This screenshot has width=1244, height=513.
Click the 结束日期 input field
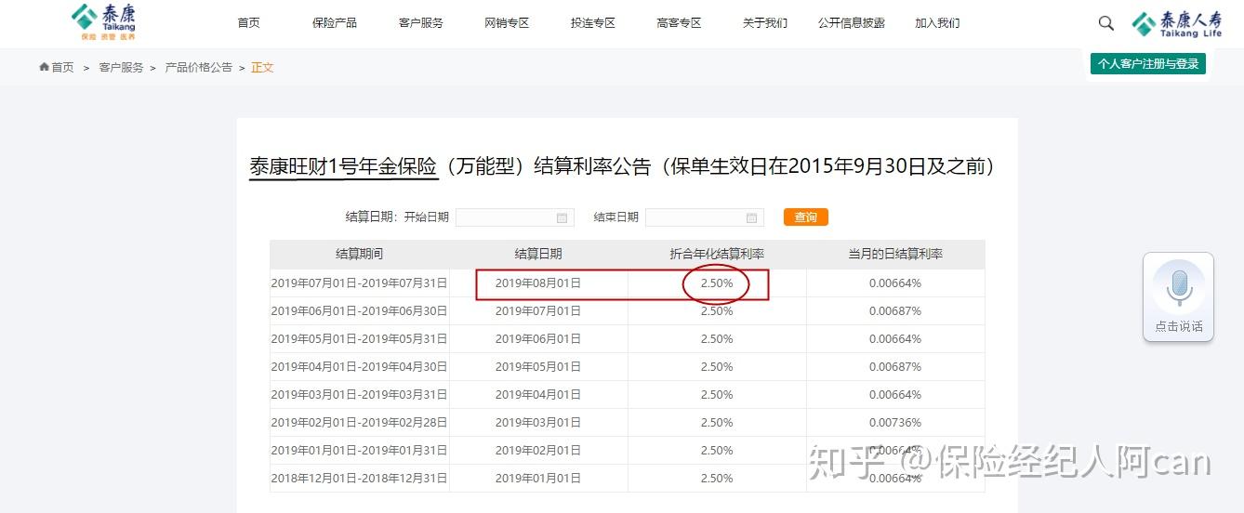tap(705, 217)
